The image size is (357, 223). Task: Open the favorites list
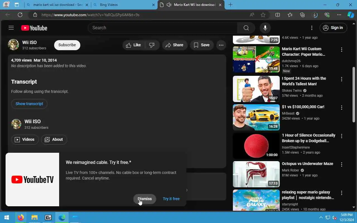click(290, 15)
